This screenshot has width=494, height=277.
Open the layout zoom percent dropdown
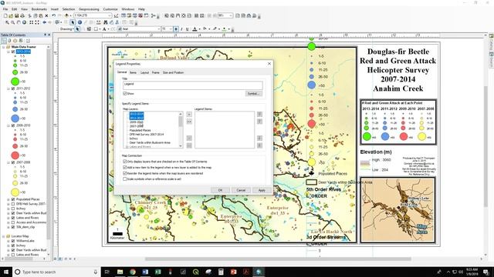[231, 15]
